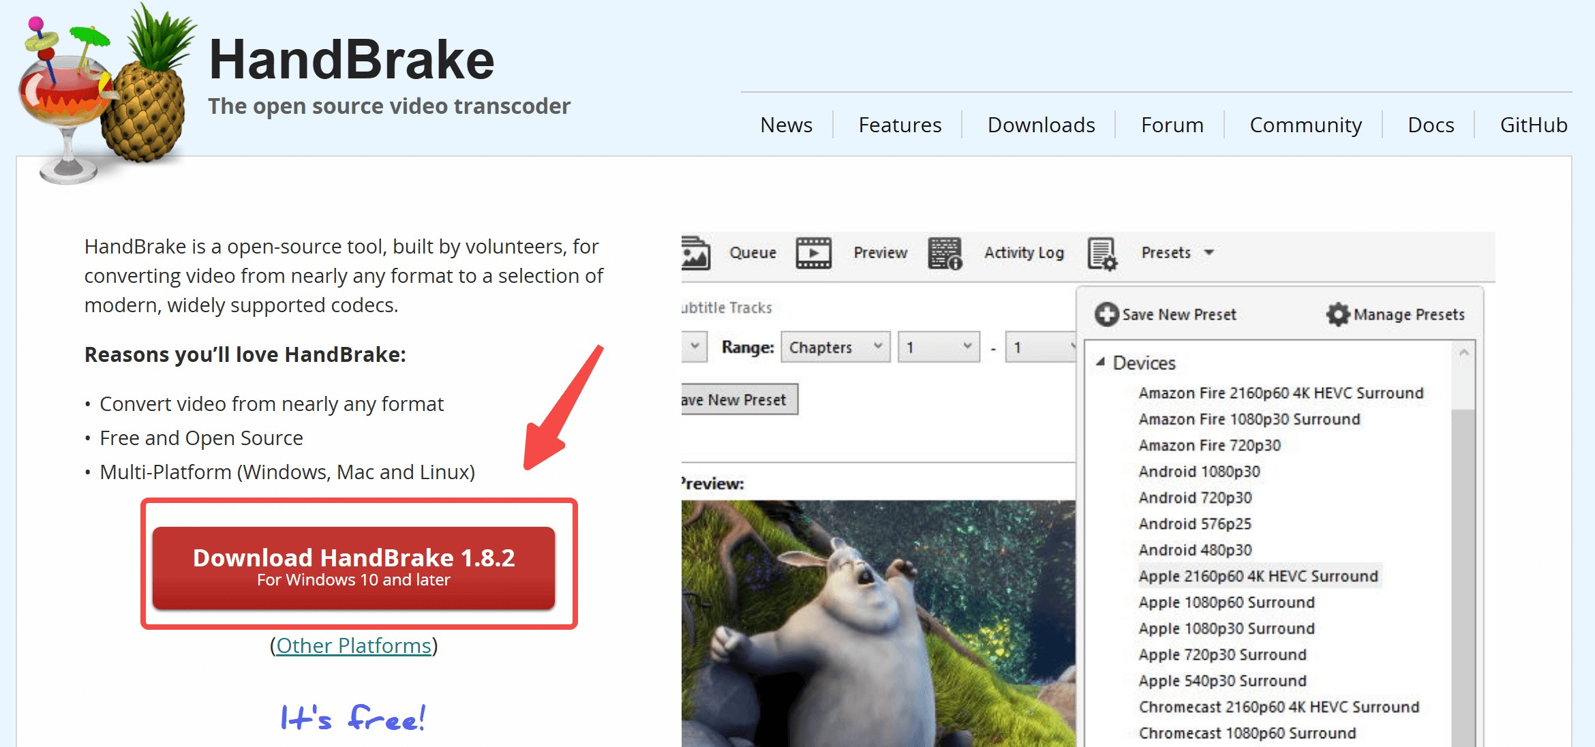The image size is (1595, 747).
Task: Click the Activity Log toolbar label
Action: coord(1024,253)
